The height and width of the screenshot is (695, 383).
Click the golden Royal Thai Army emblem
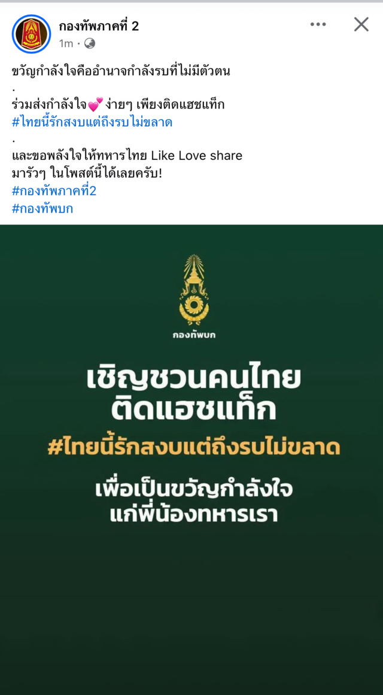pos(194,290)
